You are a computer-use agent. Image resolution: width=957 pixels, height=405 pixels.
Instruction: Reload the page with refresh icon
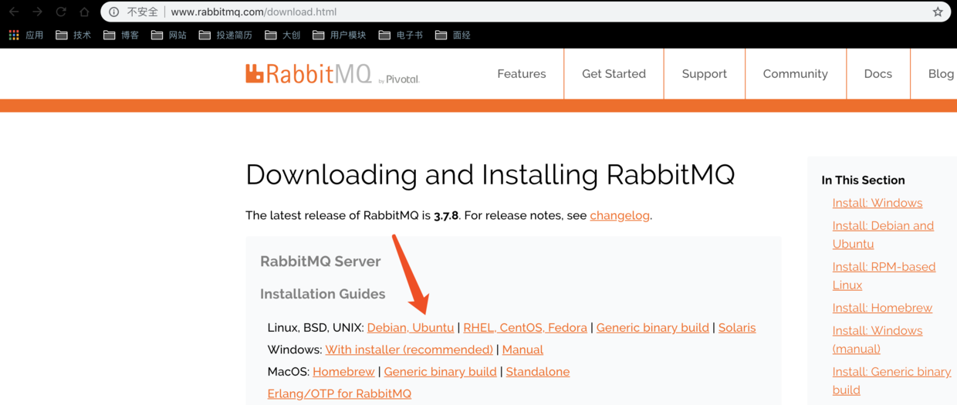tap(61, 12)
